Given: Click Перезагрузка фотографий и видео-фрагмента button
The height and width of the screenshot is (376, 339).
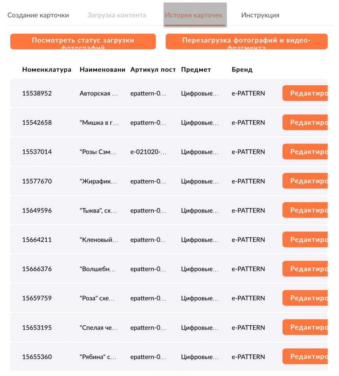Looking at the screenshot, I should click(x=246, y=41).
